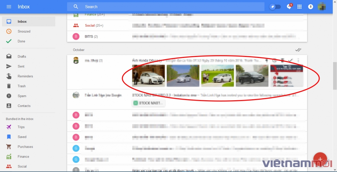Click the Trash bin icon in sidebar
337x172 pixels.
pyautogui.click(x=9, y=86)
